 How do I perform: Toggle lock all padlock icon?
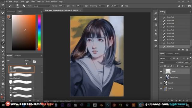click(177, 66)
